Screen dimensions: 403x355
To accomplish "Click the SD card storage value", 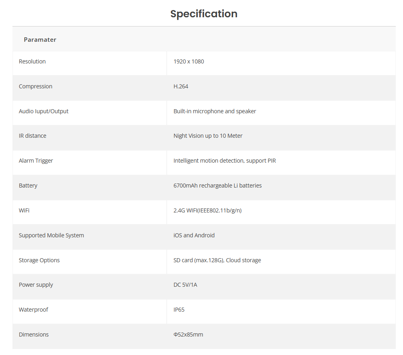I will (217, 260).
